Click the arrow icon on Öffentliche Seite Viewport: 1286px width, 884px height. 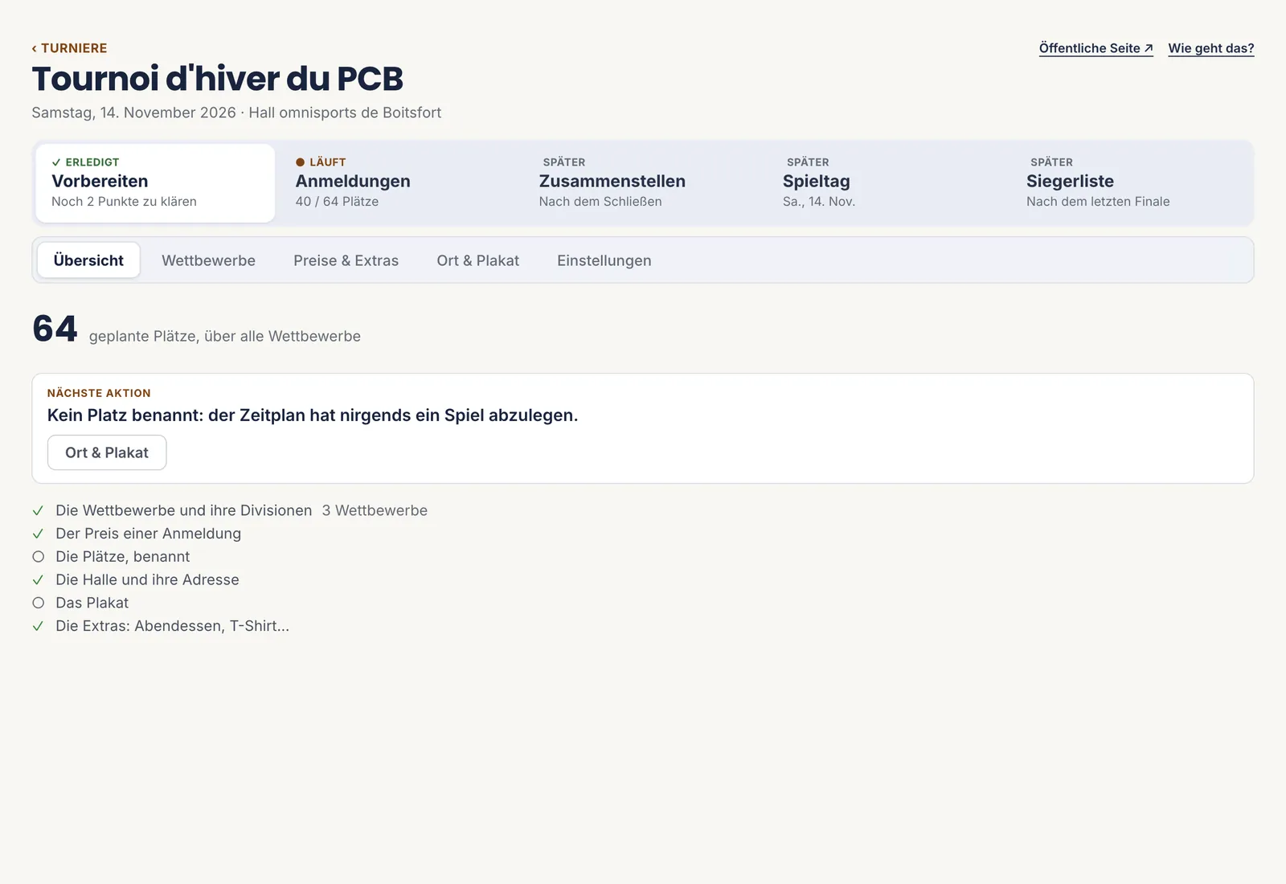(1149, 48)
